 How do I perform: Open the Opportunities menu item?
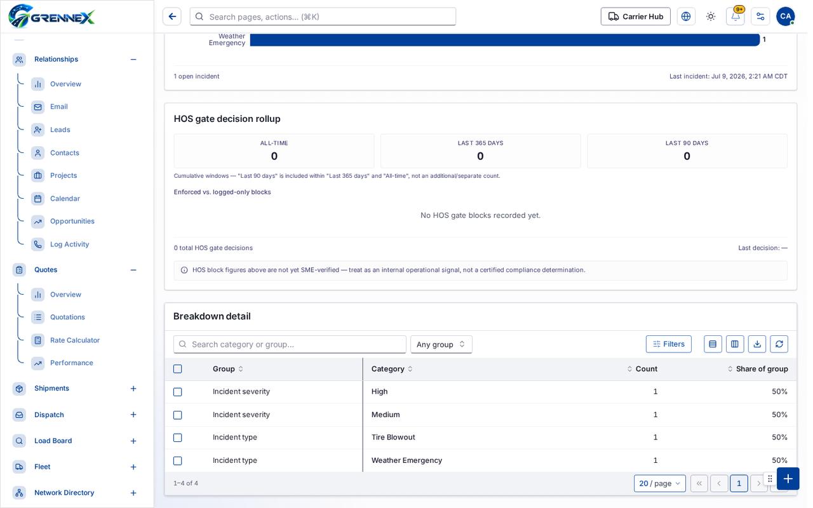(x=72, y=221)
